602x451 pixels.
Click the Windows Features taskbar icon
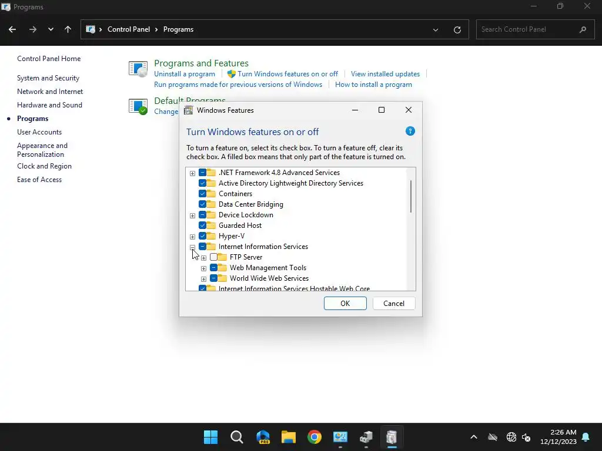tap(392, 437)
